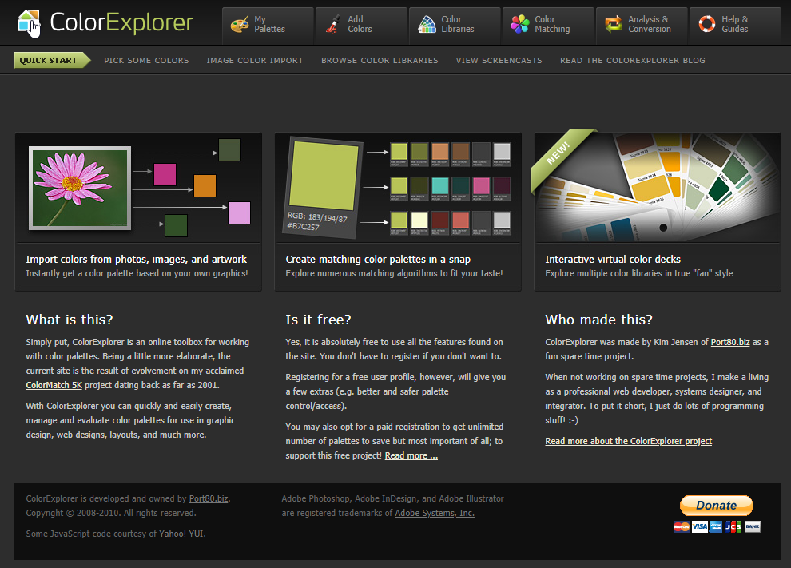Click the ColorExplorer logo icon
Viewport: 791px width, 568px height.
(29, 23)
